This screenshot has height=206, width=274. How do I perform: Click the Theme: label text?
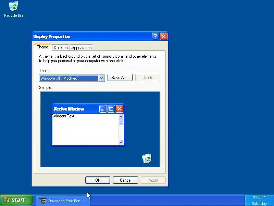(45, 71)
